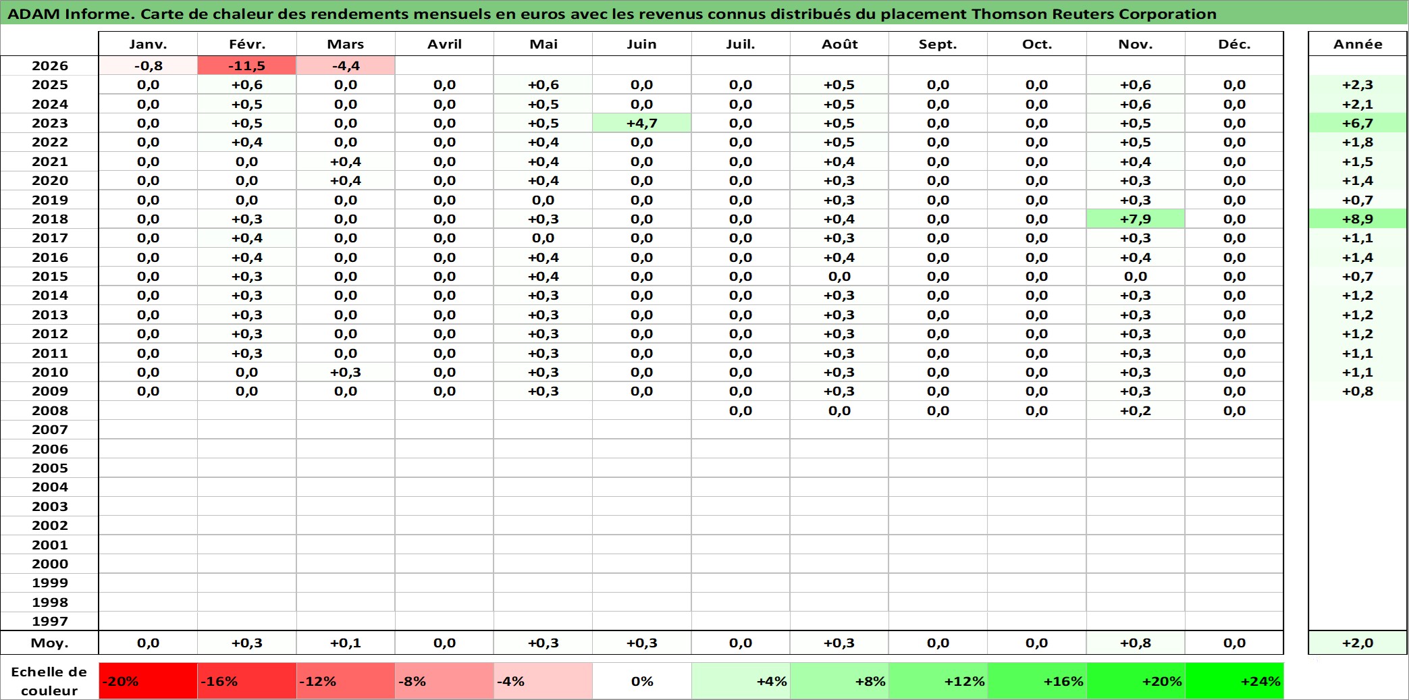Image resolution: width=1409 pixels, height=700 pixels.
Task: Click the -0,8 cell for January 2026
Action: pyautogui.click(x=148, y=65)
